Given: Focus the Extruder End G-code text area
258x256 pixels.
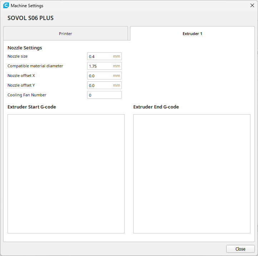Looking at the screenshot, I should coord(192,174).
